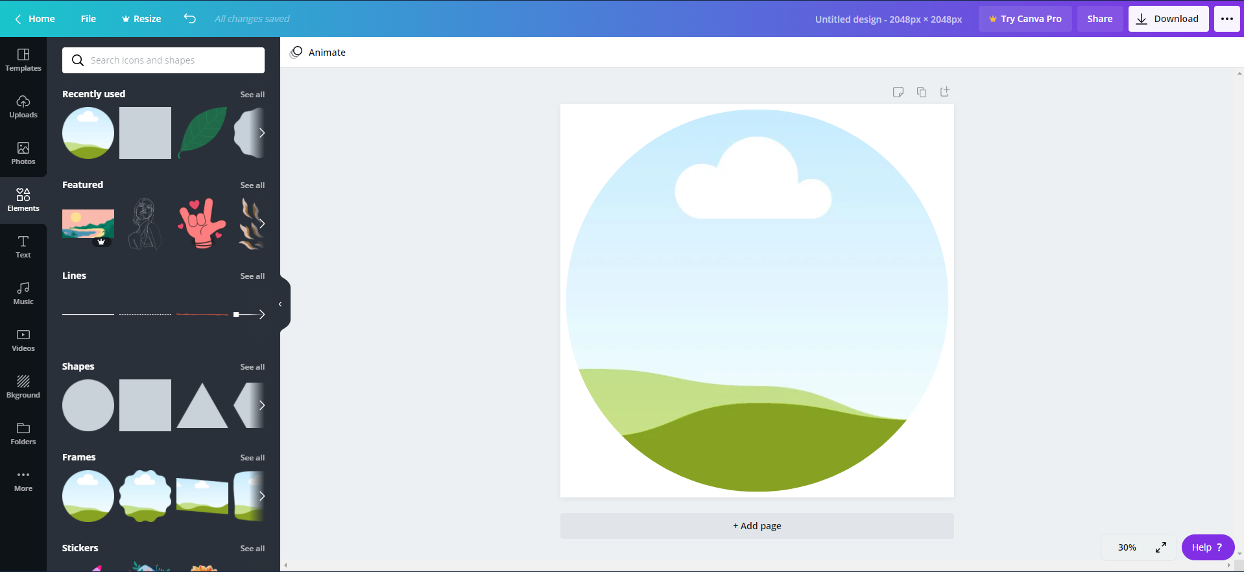Image resolution: width=1244 pixels, height=572 pixels.
Task: Click the search icons and shapes field
Action: [x=163, y=60]
